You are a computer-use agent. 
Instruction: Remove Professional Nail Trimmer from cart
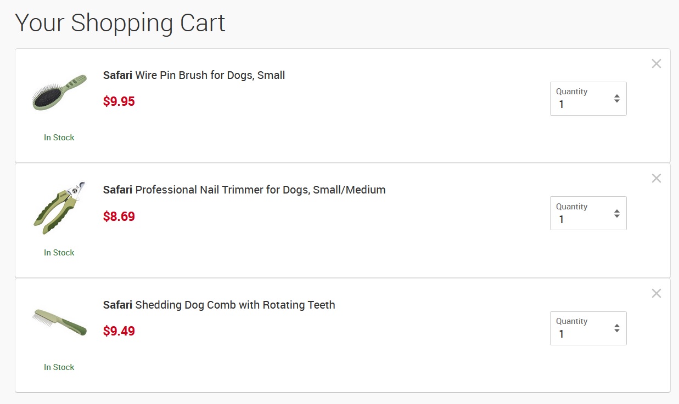[x=656, y=178]
